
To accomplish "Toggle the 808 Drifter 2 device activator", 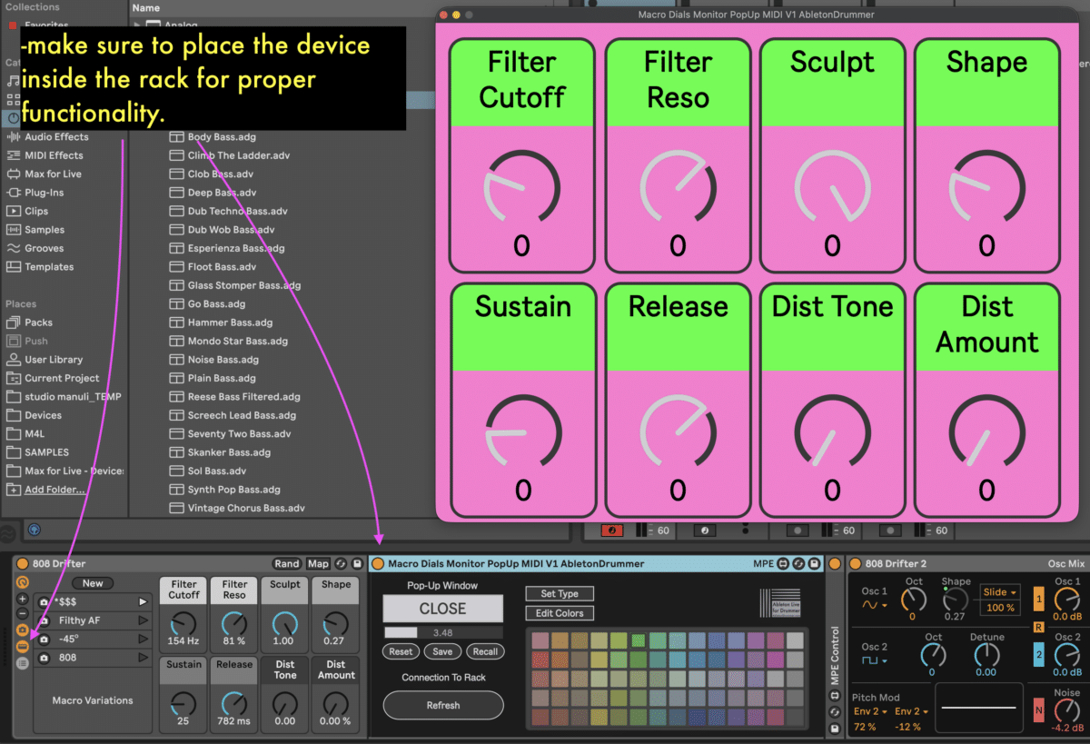I will (857, 564).
